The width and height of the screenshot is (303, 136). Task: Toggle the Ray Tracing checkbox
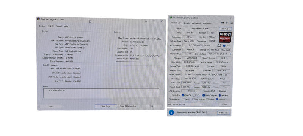click(194, 99)
